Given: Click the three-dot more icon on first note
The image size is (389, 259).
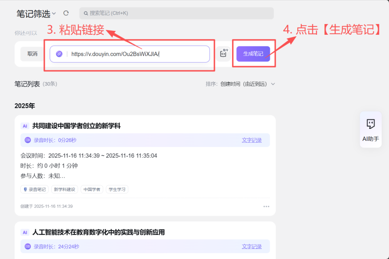Looking at the screenshot, I should pyautogui.click(x=266, y=206).
